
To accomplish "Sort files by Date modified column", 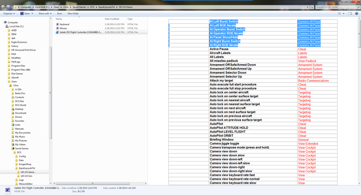I will coord(112,19).
